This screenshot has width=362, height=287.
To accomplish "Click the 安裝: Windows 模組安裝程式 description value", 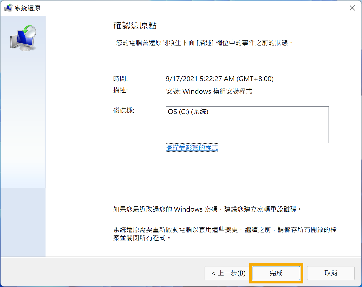I will [x=209, y=91].
